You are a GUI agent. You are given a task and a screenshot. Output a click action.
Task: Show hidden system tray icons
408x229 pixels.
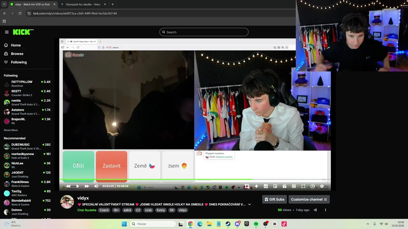[x=368, y=224]
